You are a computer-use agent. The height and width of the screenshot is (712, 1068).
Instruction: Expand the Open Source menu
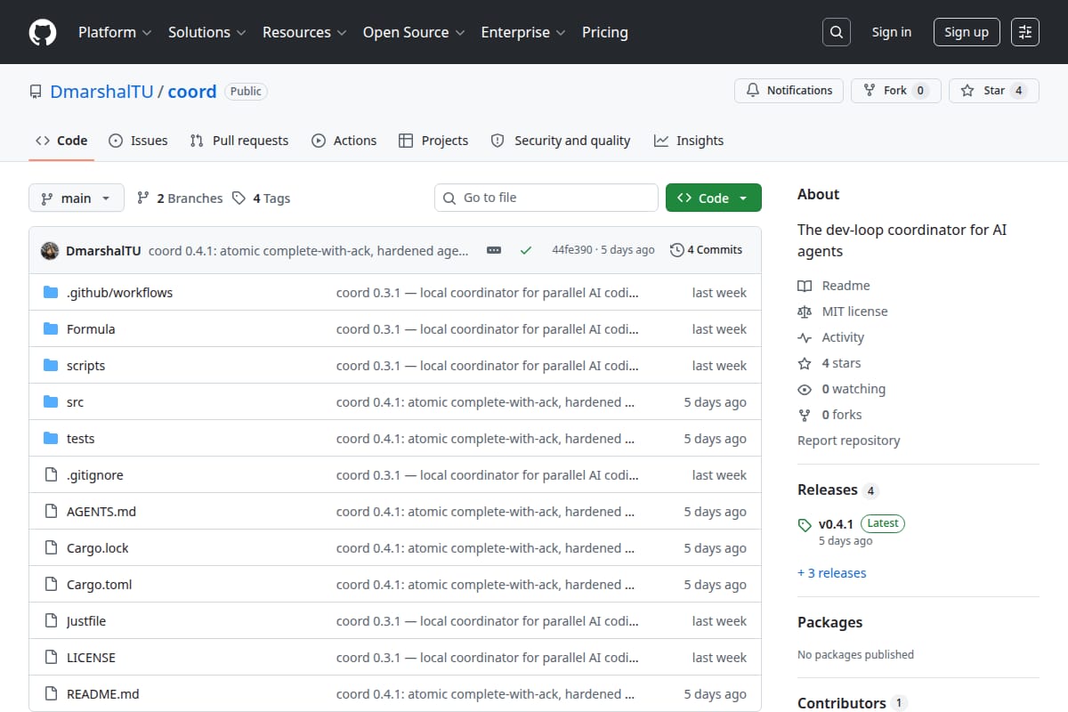[414, 32]
